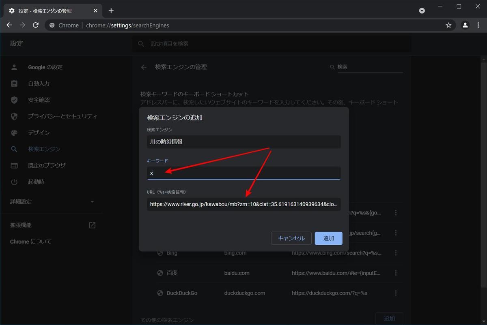Screen dimensions: 487x325
Task: Click the 百度 globe icon
Action: pos(160,273)
